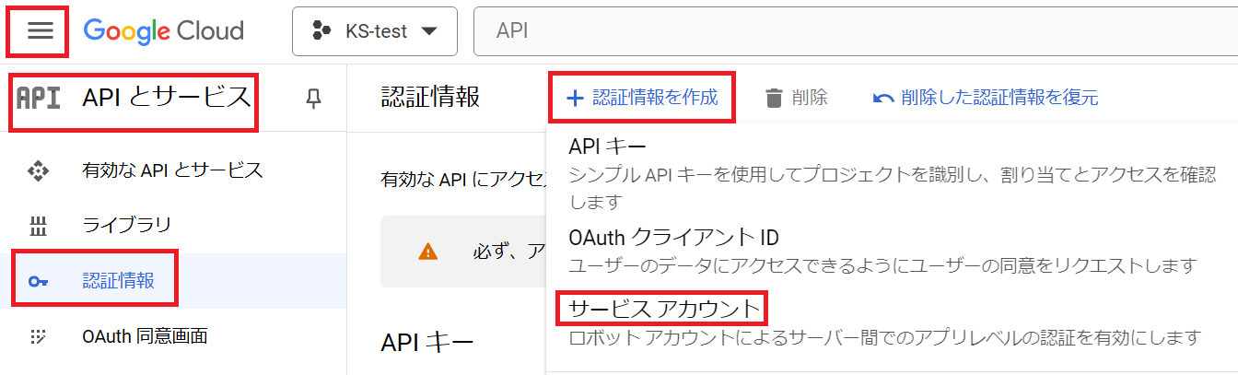Open OAuth 同意画面 in the sidebar
This screenshot has width=1238, height=375.
tap(145, 335)
